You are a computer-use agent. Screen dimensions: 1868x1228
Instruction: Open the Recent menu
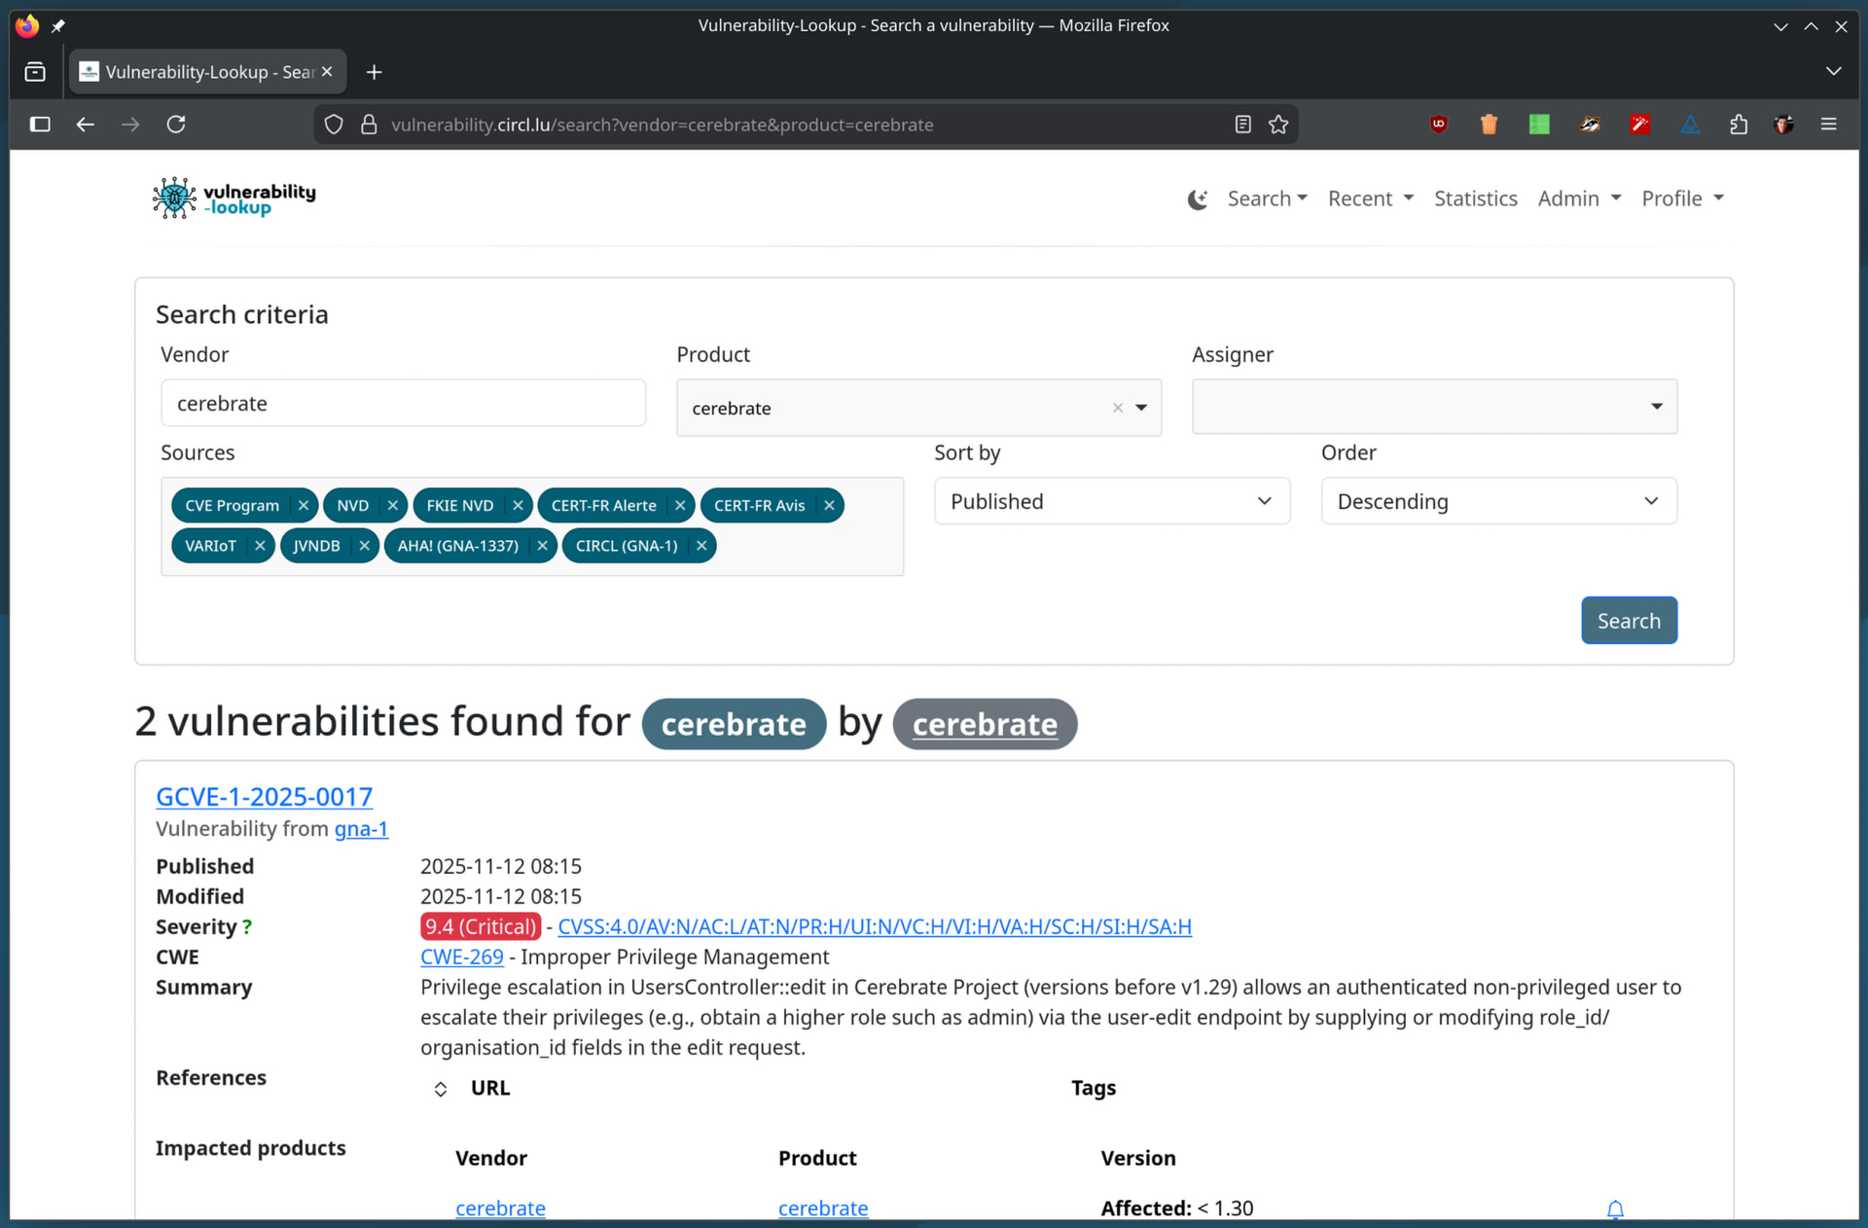[1370, 199]
